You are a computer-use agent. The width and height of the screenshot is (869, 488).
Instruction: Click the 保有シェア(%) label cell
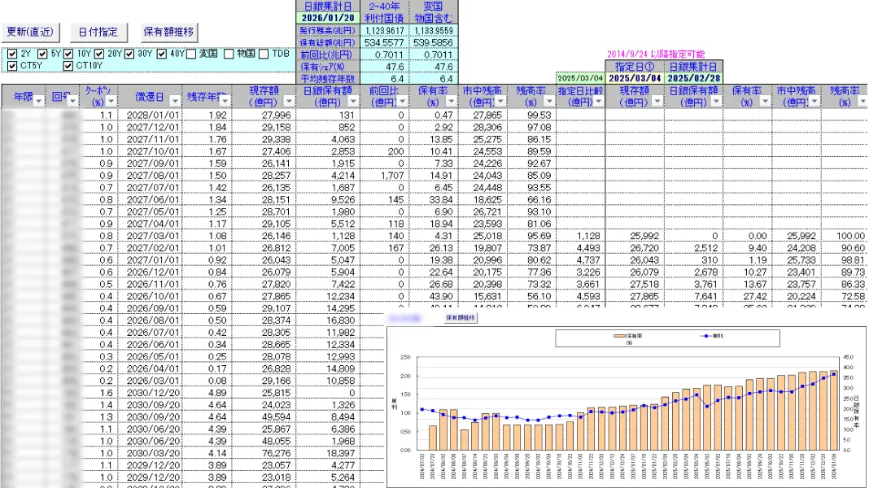click(328, 67)
